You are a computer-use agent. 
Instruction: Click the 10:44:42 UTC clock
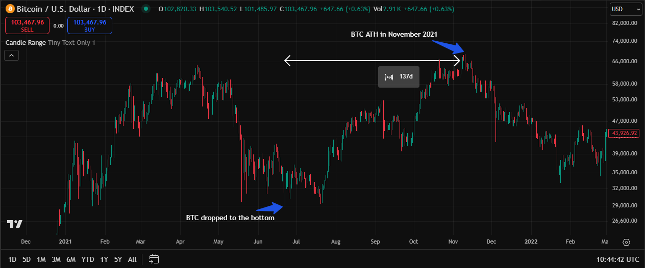[618, 259]
